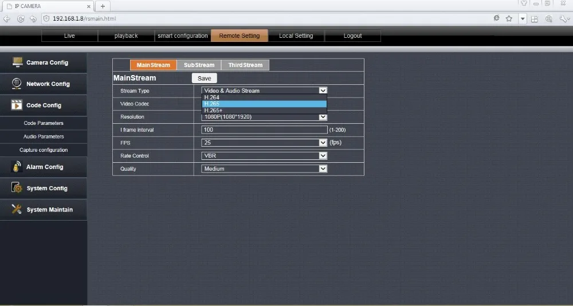Click the Alarm Config bell icon

pos(17,167)
